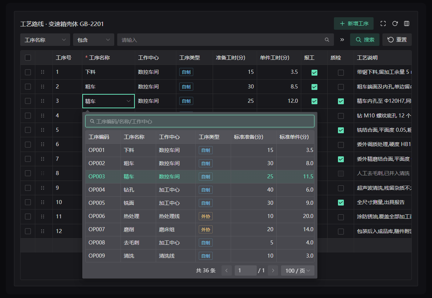Uncheck 质检 for row 3 精车

tap(341, 101)
